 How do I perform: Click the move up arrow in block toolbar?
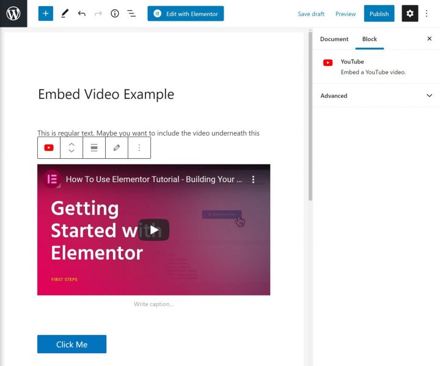71,144
